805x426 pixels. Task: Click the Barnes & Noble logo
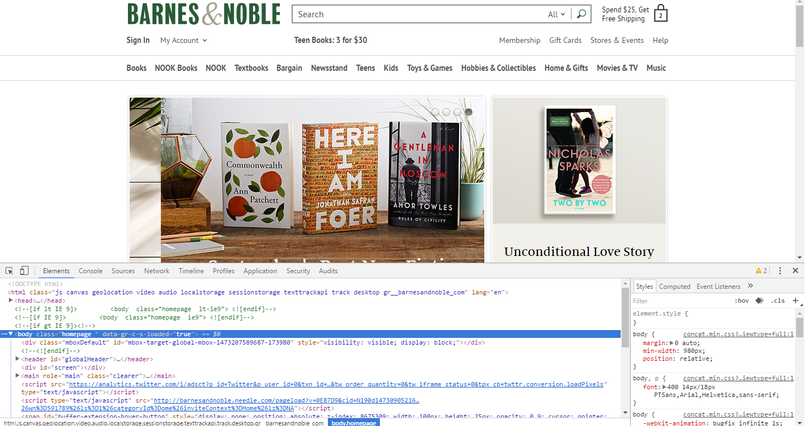point(204,14)
